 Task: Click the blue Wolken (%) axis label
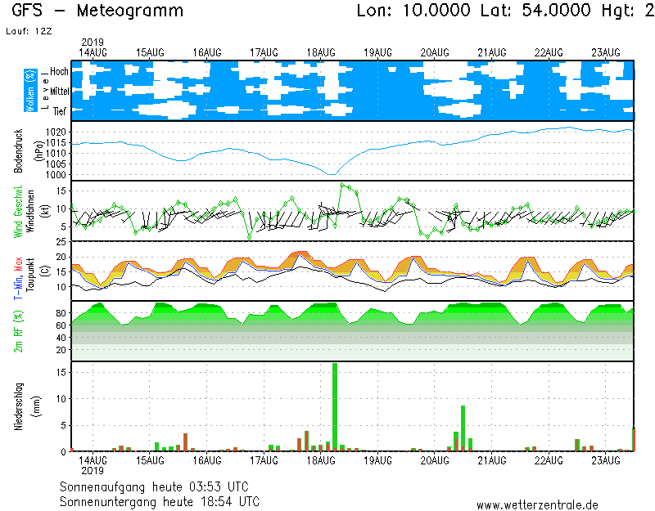30,91
